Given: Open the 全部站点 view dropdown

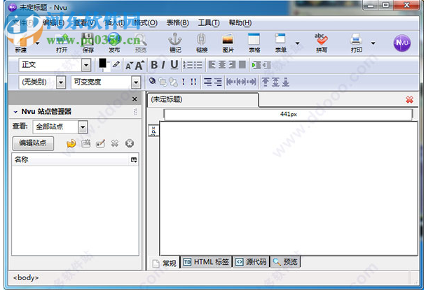Looking at the screenshot, I should click(x=83, y=127).
